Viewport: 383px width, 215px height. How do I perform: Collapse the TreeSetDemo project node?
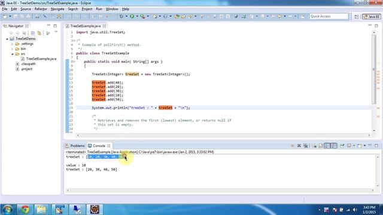(7, 39)
